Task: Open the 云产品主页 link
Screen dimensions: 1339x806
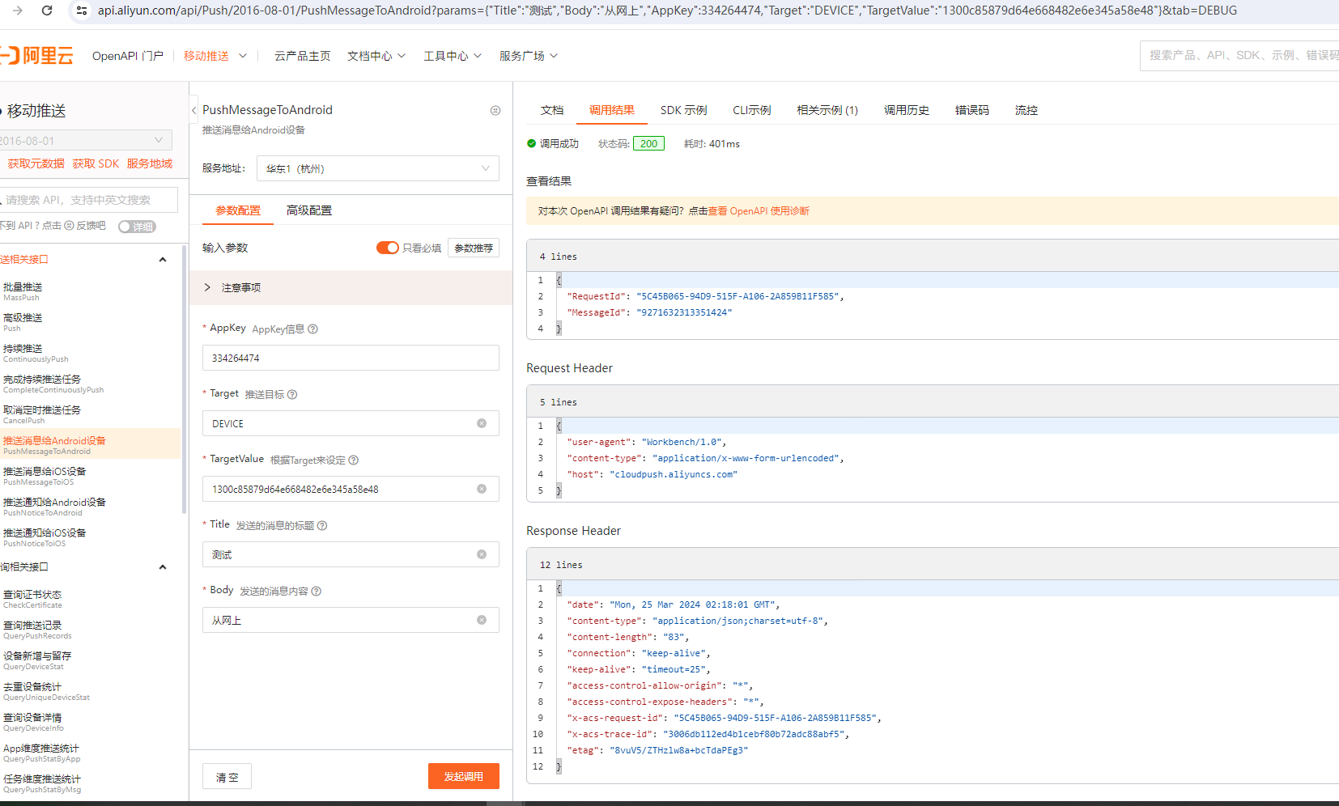Action: [303, 56]
